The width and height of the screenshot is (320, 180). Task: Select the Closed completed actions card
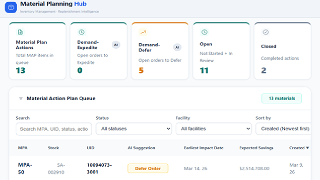pyautogui.click(x=282, y=51)
